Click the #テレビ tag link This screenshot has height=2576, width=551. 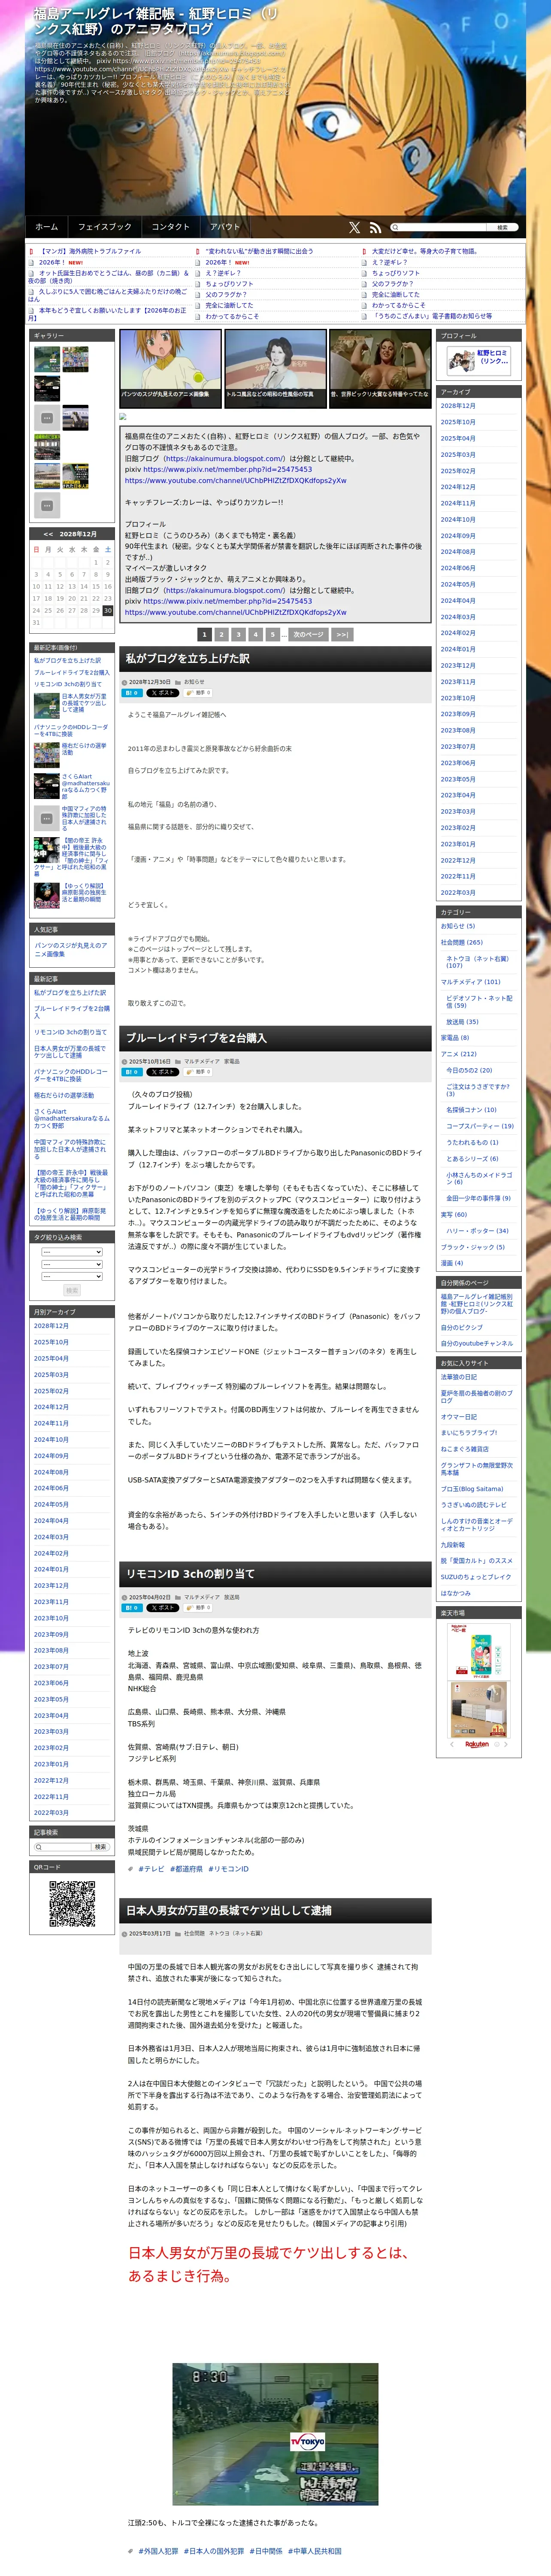[151, 1869]
